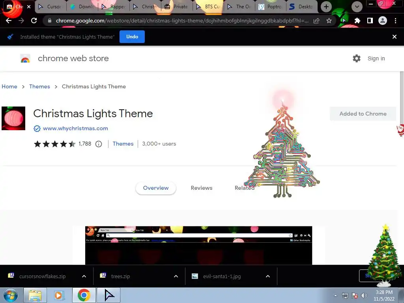Screen dimensions: 404x303
Task: Open the Themes category link beside ratings
Action: point(123,144)
